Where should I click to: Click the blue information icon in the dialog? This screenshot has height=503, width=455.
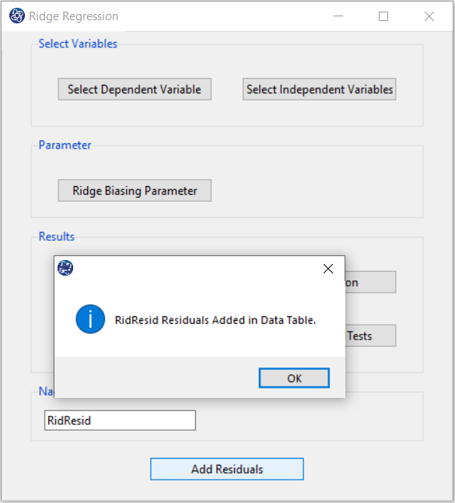90,319
